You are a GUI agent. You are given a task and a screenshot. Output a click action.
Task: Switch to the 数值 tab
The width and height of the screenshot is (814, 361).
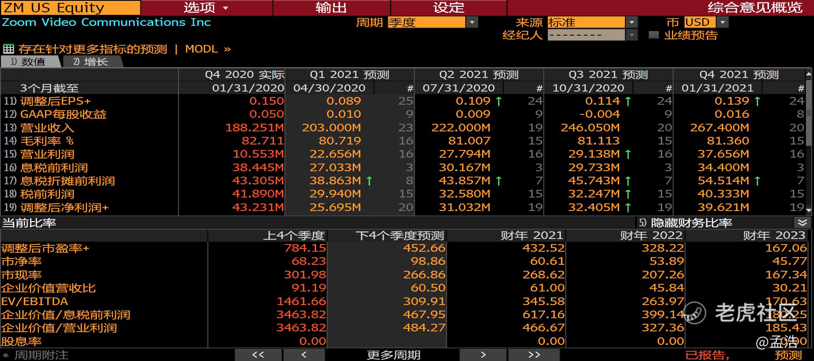(31, 62)
